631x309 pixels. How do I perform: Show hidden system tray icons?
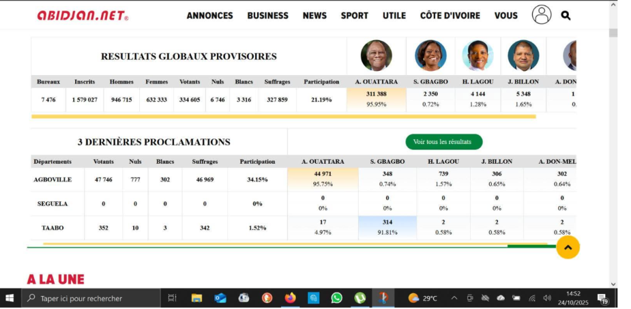[x=454, y=298]
